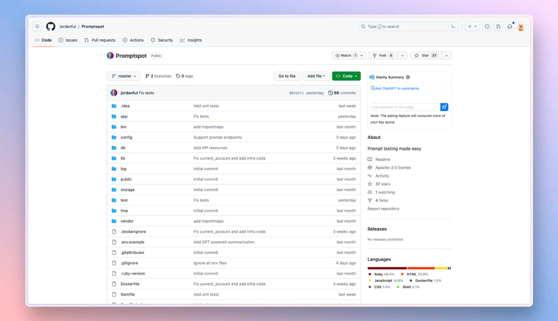Click the commit author avatar for jordanful

114,93
